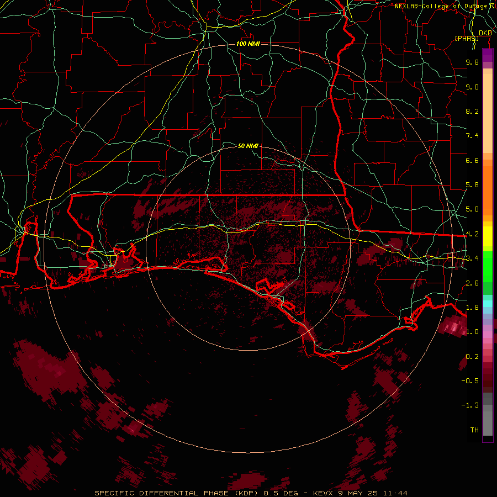The image size is (497, 497).
Task: Click the 0.2 value on the color scale
Action: tap(472, 357)
